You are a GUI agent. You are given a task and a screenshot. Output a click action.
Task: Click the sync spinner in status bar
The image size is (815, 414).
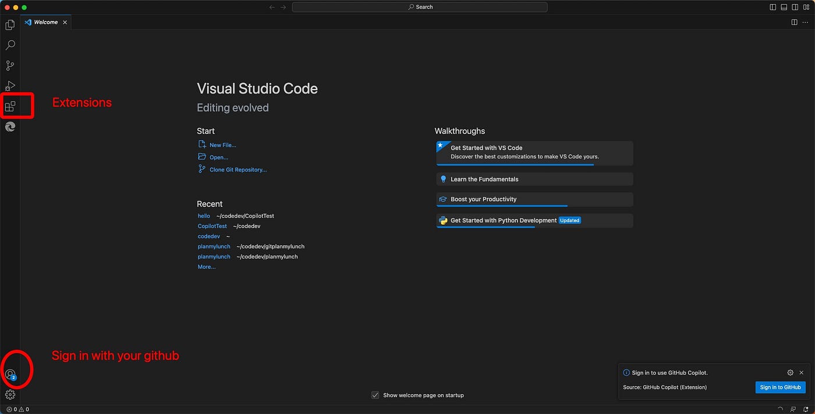[780, 409]
